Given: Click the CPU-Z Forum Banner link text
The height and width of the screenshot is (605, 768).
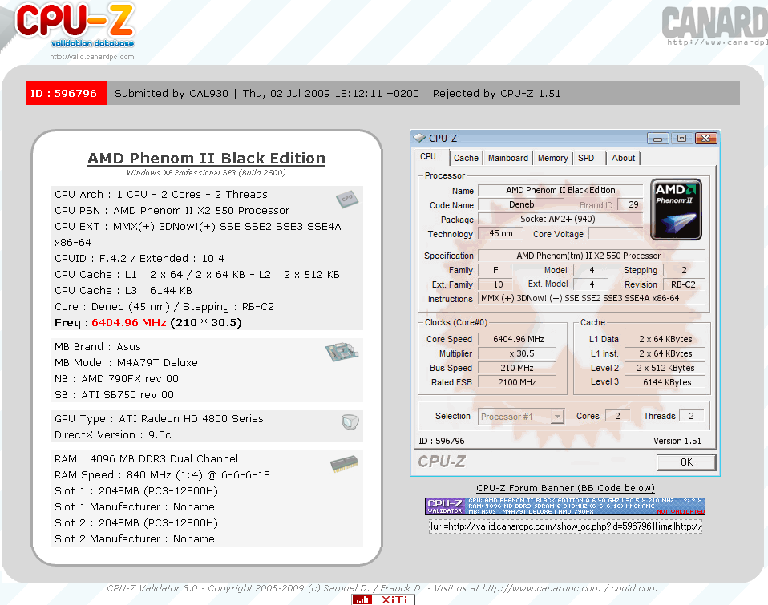Looking at the screenshot, I should [565, 488].
